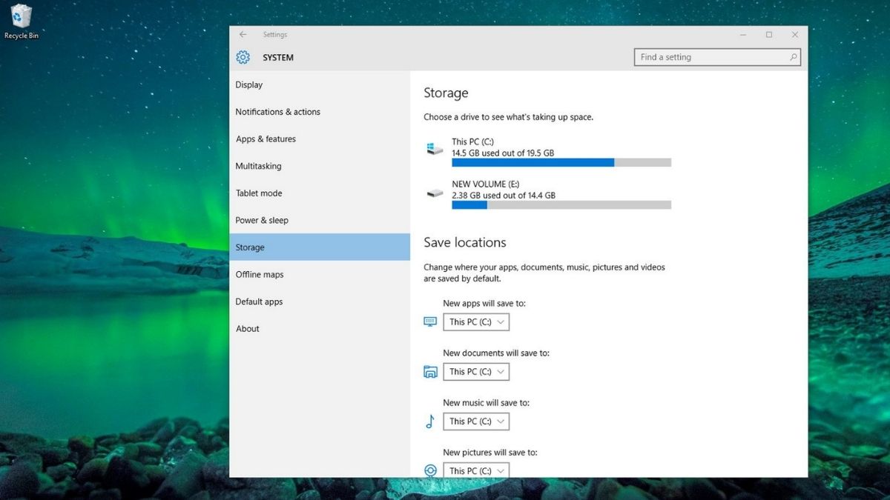Viewport: 890px width, 500px height.
Task: Expand the new documents save location dropdown
Action: 476,372
